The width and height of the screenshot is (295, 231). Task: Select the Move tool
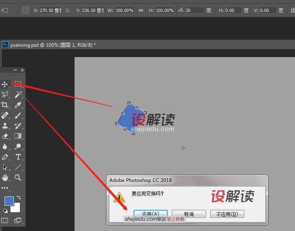point(5,84)
